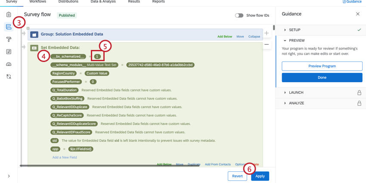Open Look and feel paint roller icon
Image resolution: width=366 pixels, height=183 pixels.
click(9, 39)
